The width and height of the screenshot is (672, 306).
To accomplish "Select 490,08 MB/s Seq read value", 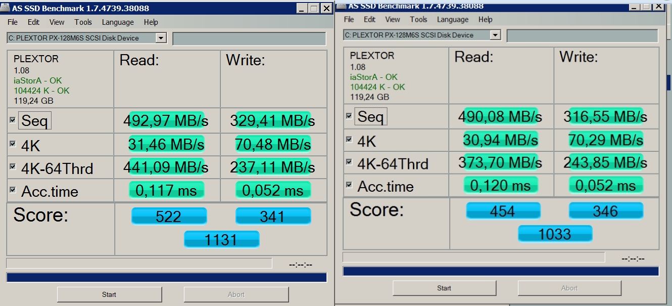I will (x=500, y=117).
